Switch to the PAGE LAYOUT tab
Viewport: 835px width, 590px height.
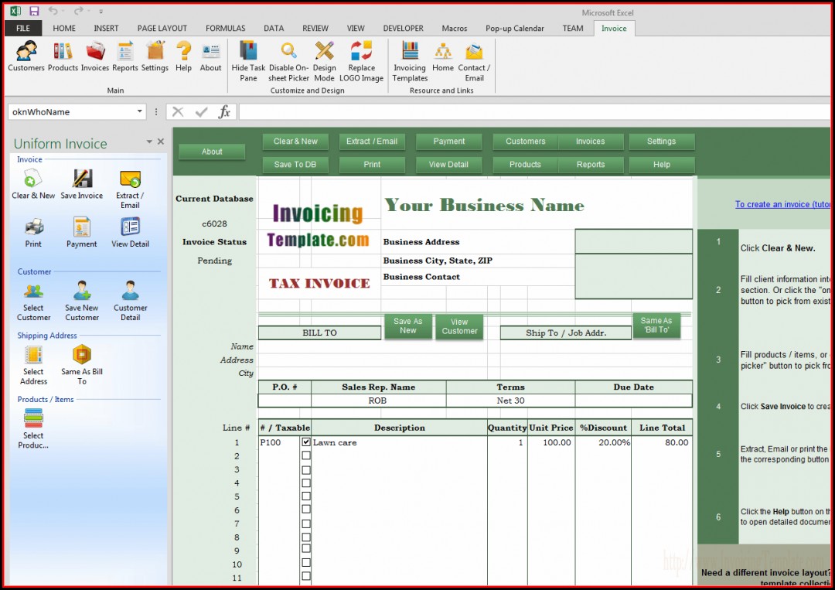[x=162, y=29]
